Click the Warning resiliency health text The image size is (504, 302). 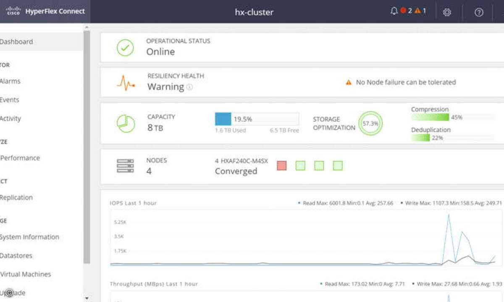coord(165,87)
